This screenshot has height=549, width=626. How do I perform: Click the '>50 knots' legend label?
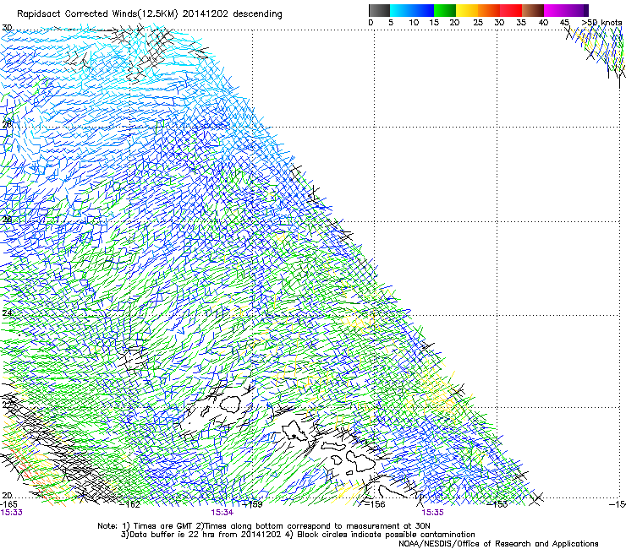pos(601,23)
